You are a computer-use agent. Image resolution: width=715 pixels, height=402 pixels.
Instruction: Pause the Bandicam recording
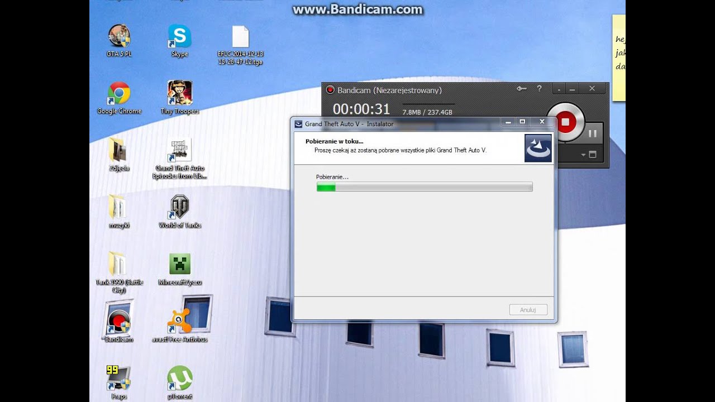593,133
